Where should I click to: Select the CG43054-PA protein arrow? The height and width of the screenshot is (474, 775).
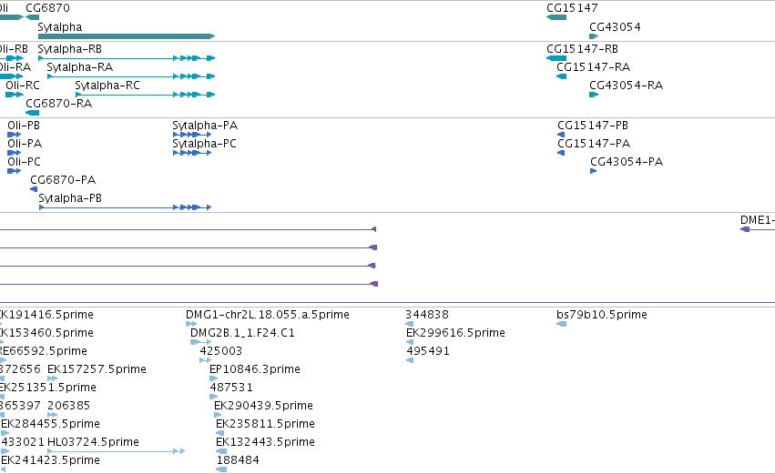point(594,171)
